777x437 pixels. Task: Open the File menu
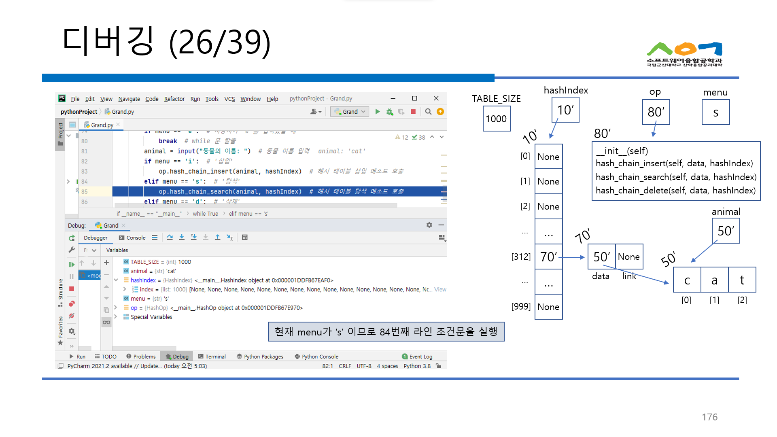[x=75, y=99]
